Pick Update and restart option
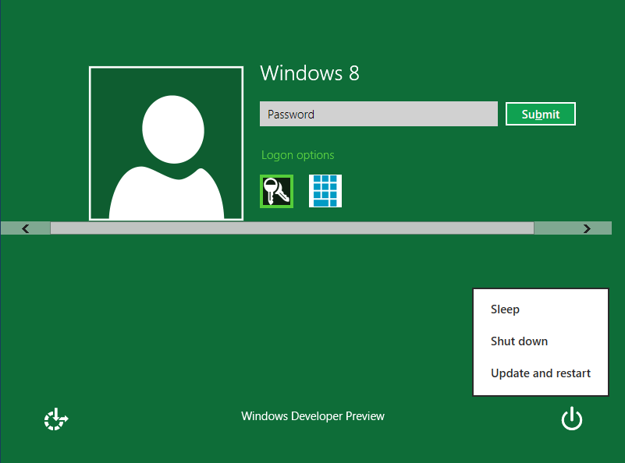The width and height of the screenshot is (625, 463). point(541,373)
